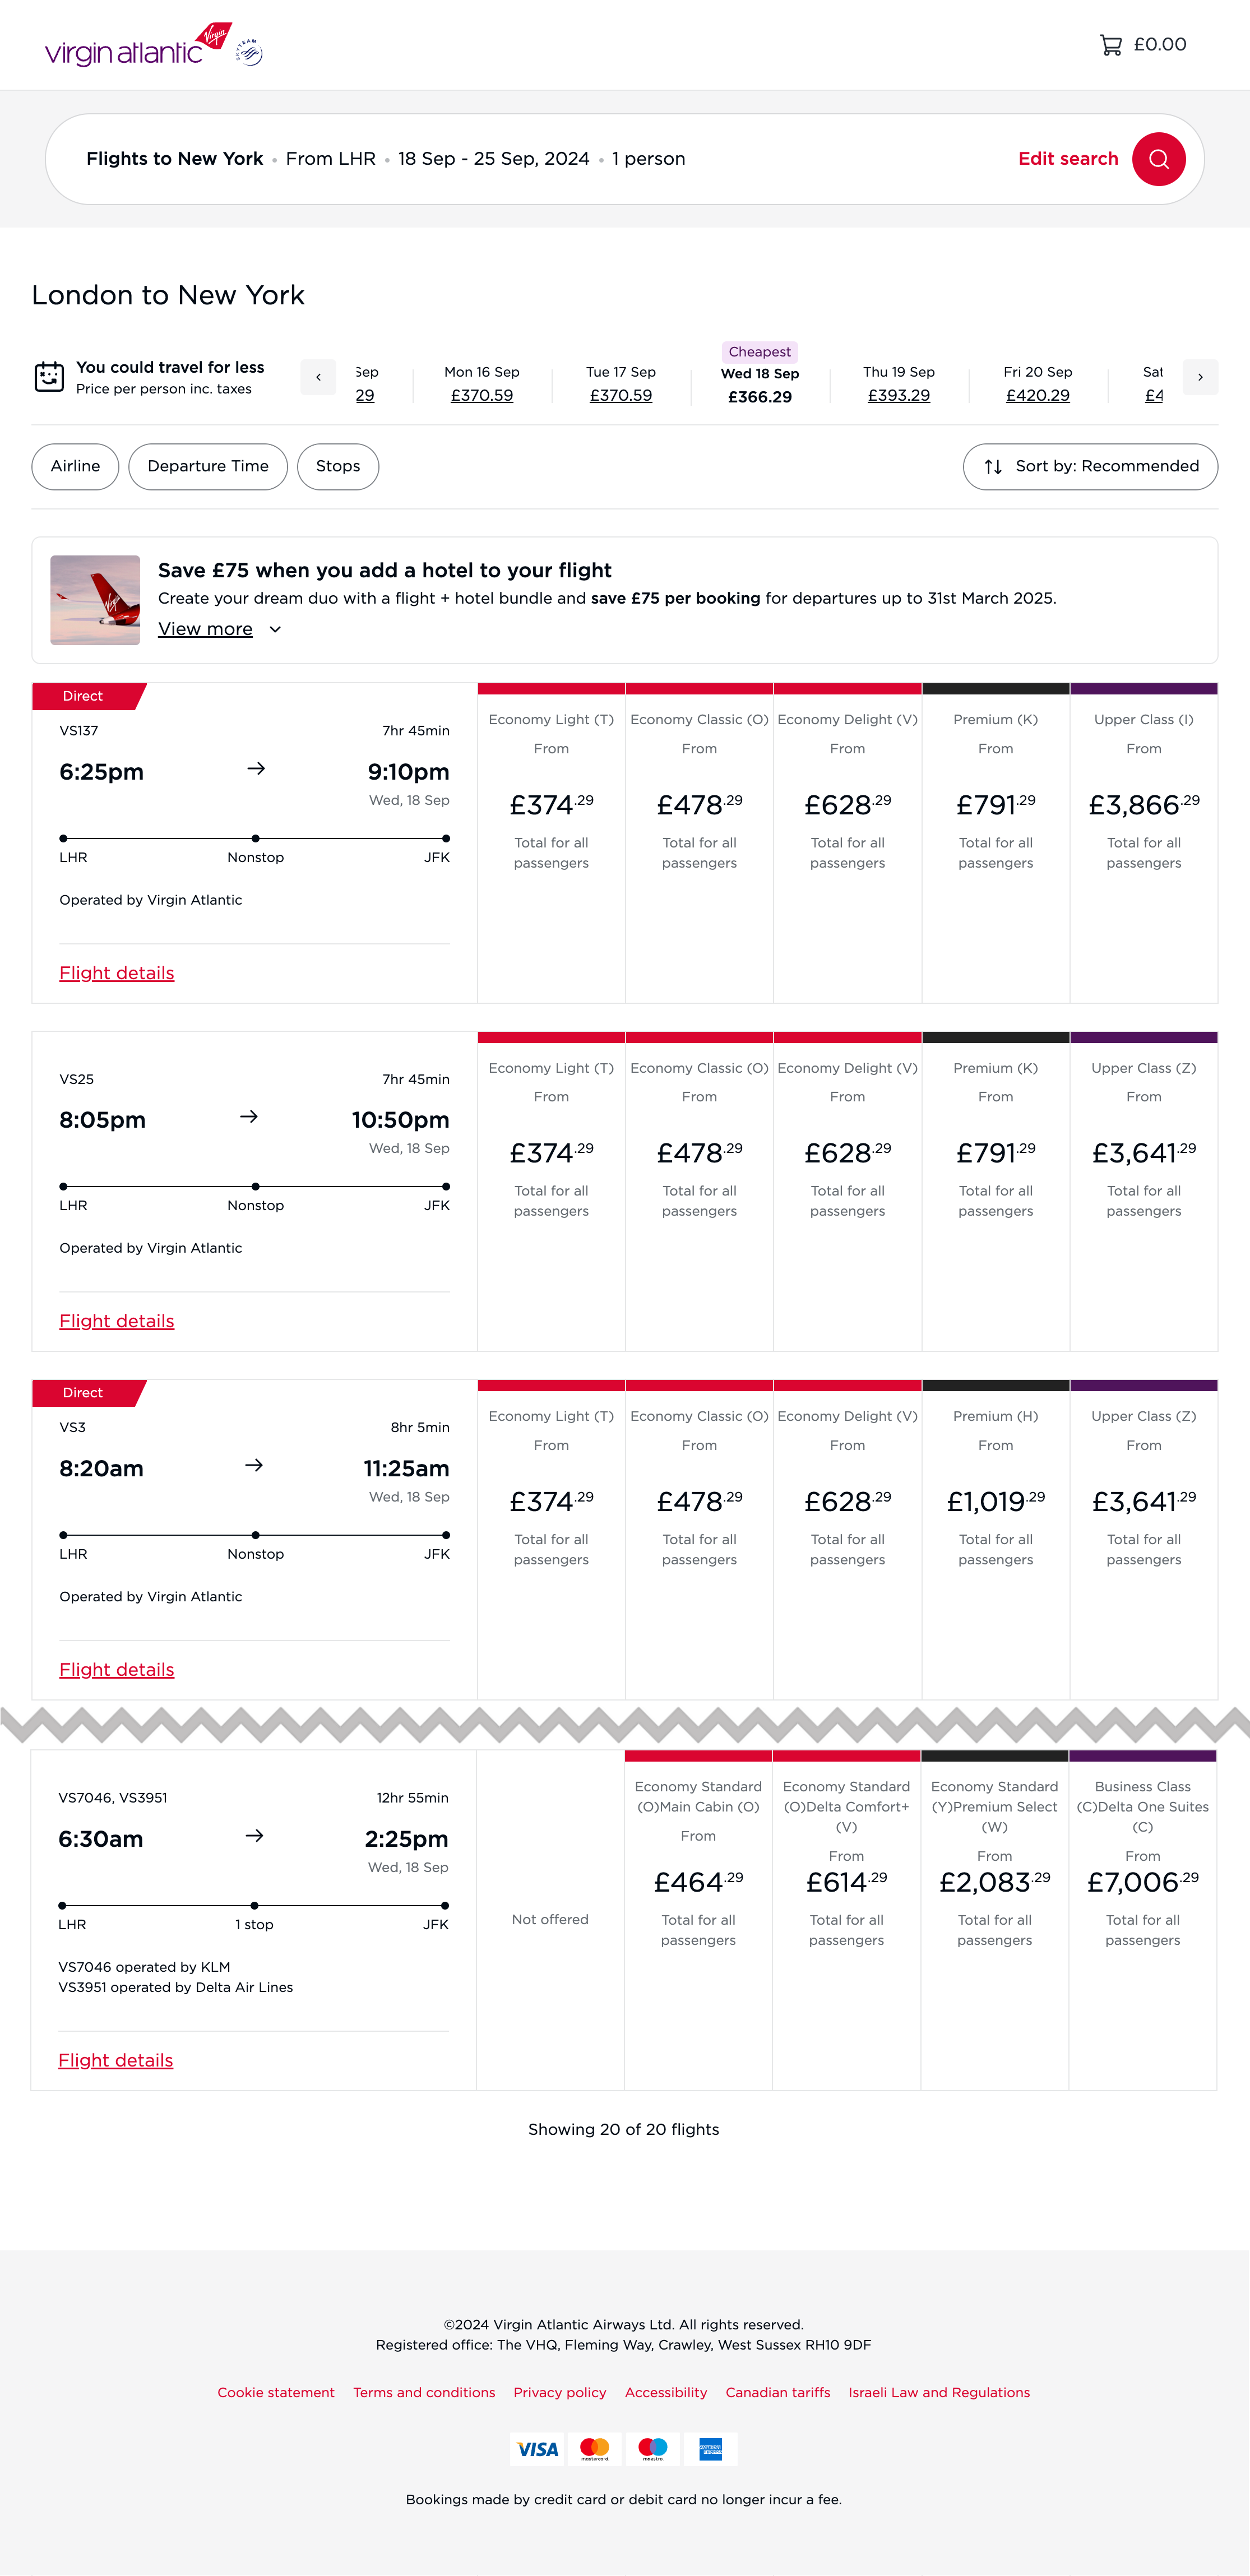Open the Departure Time filter
The height and width of the screenshot is (2576, 1250).
208,467
